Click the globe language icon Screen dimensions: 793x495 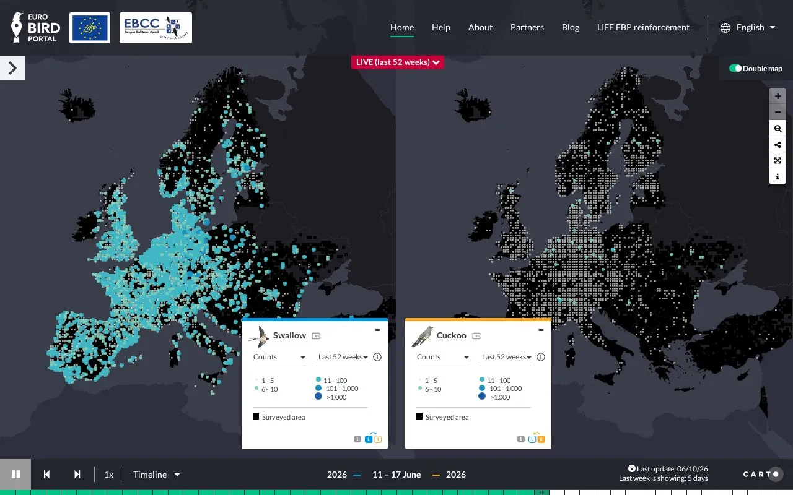point(725,27)
